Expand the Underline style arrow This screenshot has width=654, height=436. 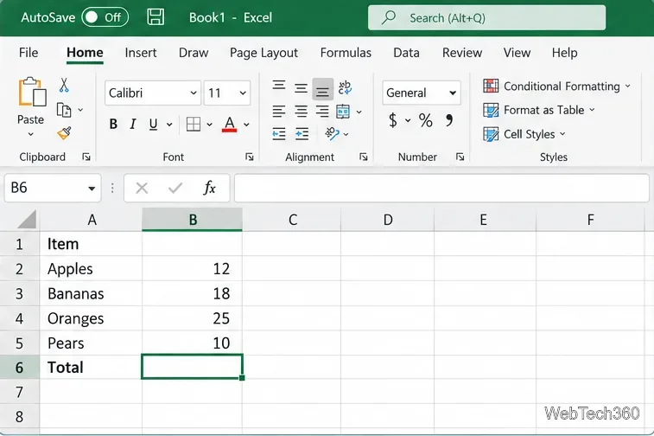(x=169, y=124)
